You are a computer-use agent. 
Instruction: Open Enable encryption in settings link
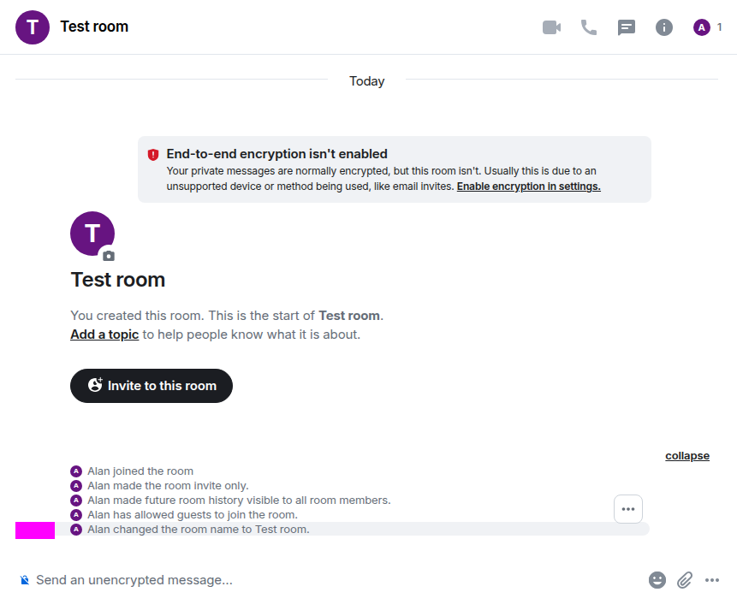point(528,186)
